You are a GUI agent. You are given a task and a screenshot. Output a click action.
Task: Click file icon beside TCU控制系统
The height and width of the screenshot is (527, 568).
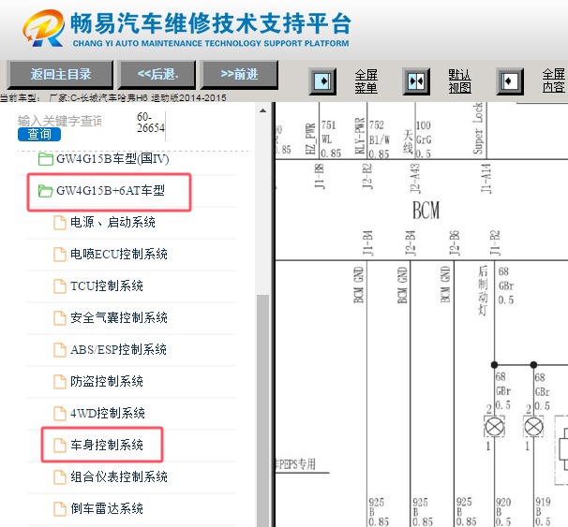point(60,286)
